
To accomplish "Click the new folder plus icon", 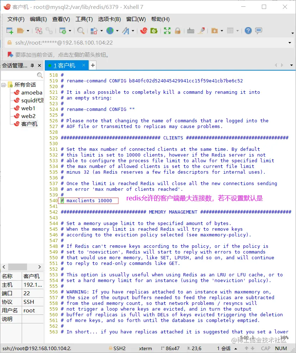I will [215, 31].
